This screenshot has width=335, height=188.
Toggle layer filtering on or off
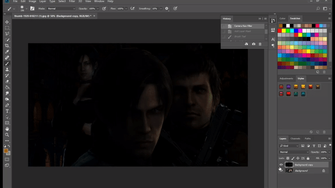coord(330,145)
